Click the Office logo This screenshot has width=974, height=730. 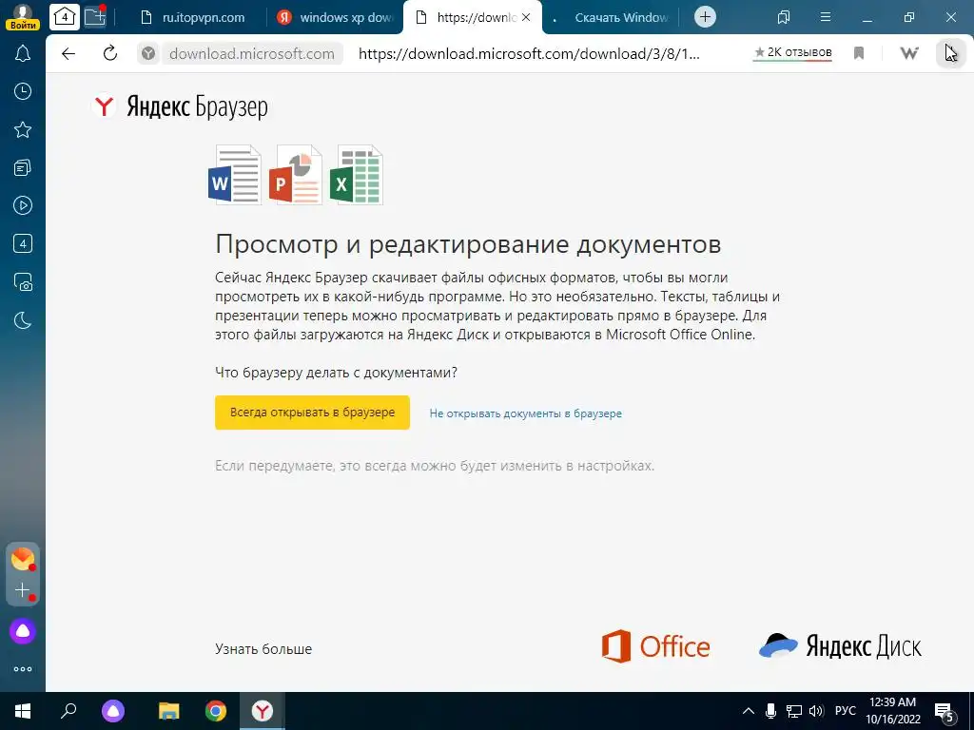pos(655,646)
